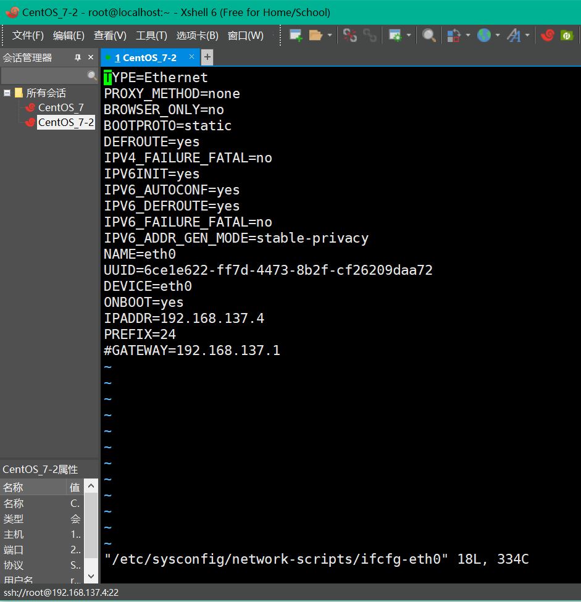Click the Reconnect chain-link icon
581x602 pixels.
(x=369, y=35)
